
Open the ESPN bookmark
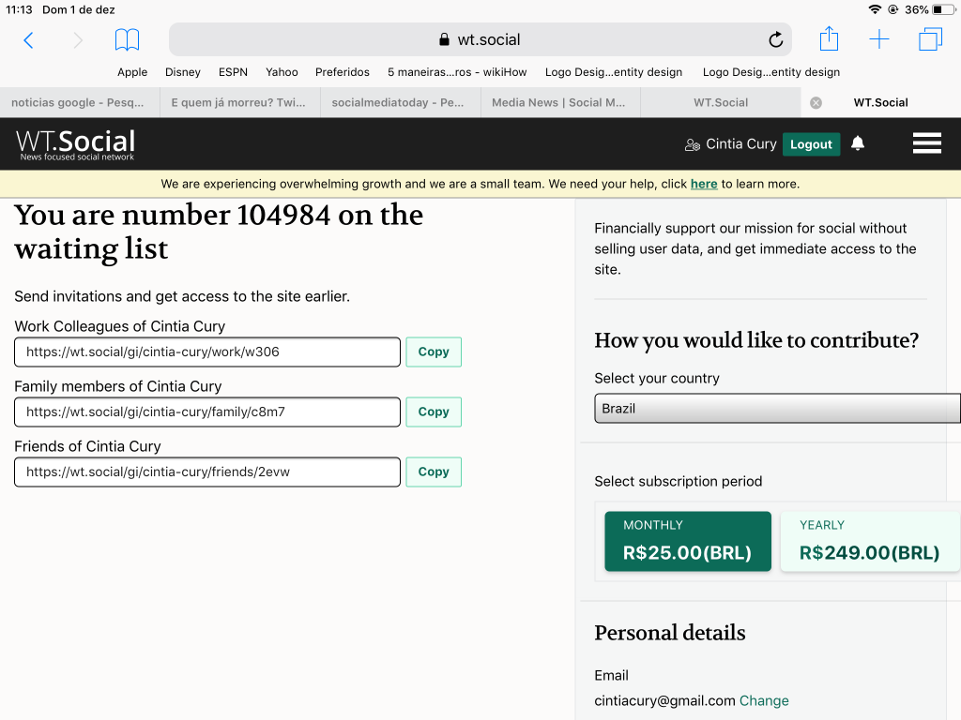[233, 72]
